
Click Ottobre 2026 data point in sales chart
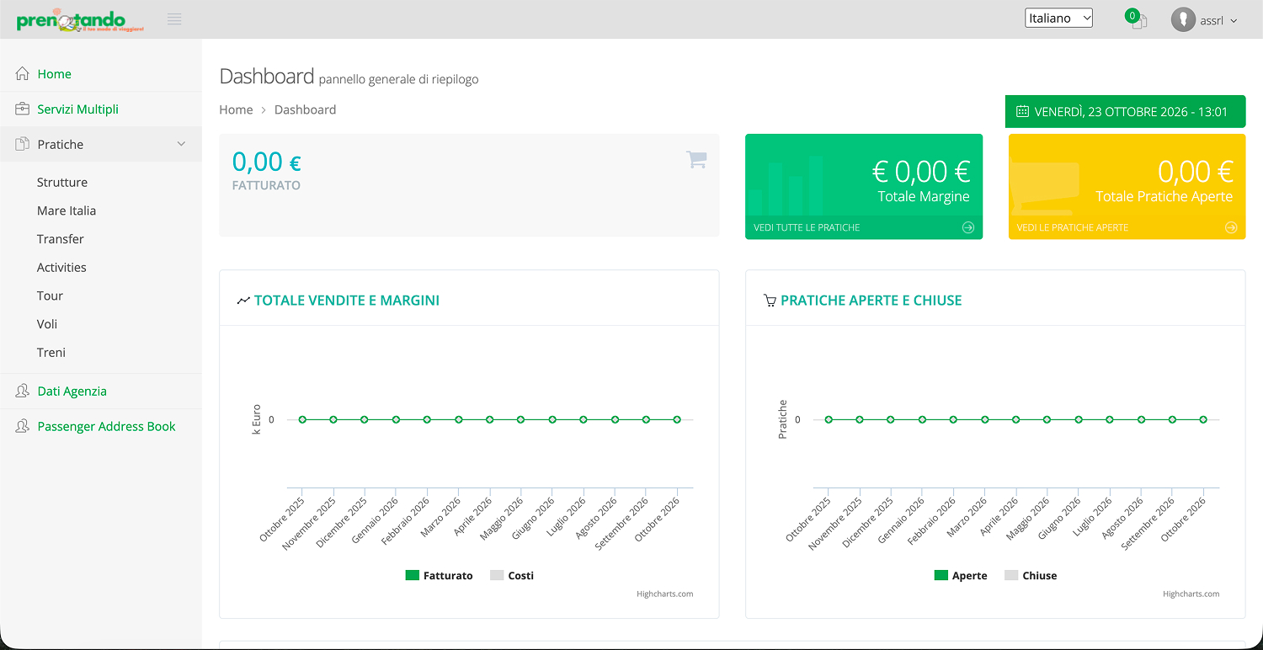click(677, 419)
